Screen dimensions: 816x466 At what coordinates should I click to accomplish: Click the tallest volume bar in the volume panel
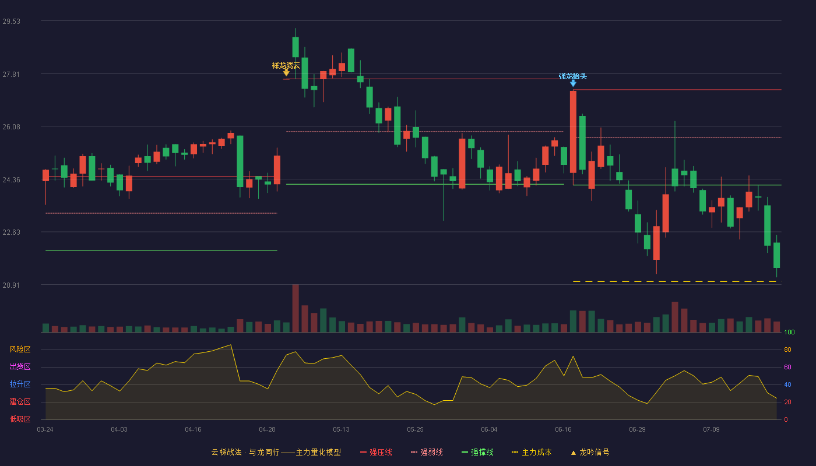pyautogui.click(x=296, y=308)
